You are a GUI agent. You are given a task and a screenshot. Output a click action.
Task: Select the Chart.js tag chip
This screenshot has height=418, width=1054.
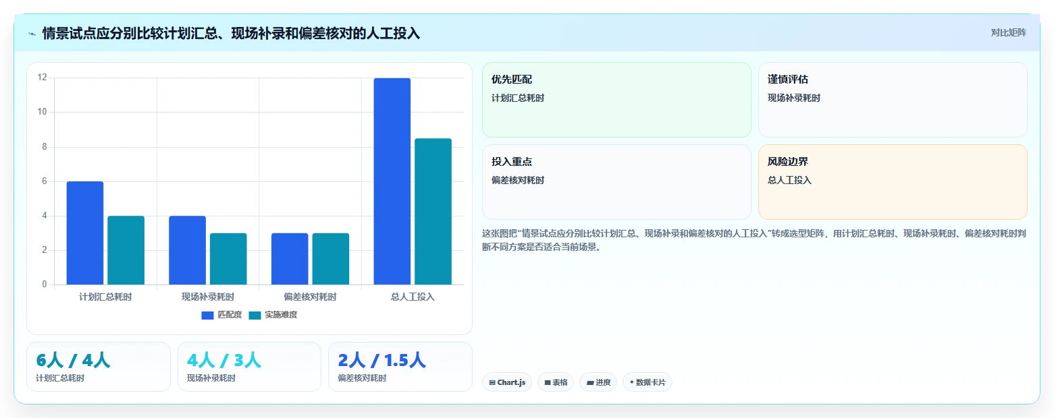pos(507,382)
